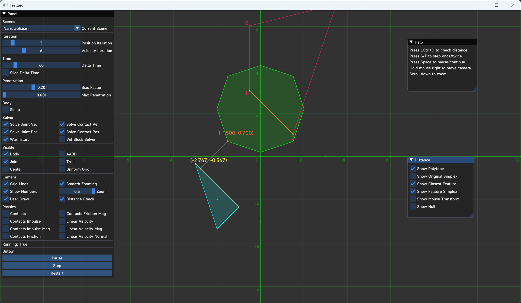Disable Show Polytope option

pos(413,169)
